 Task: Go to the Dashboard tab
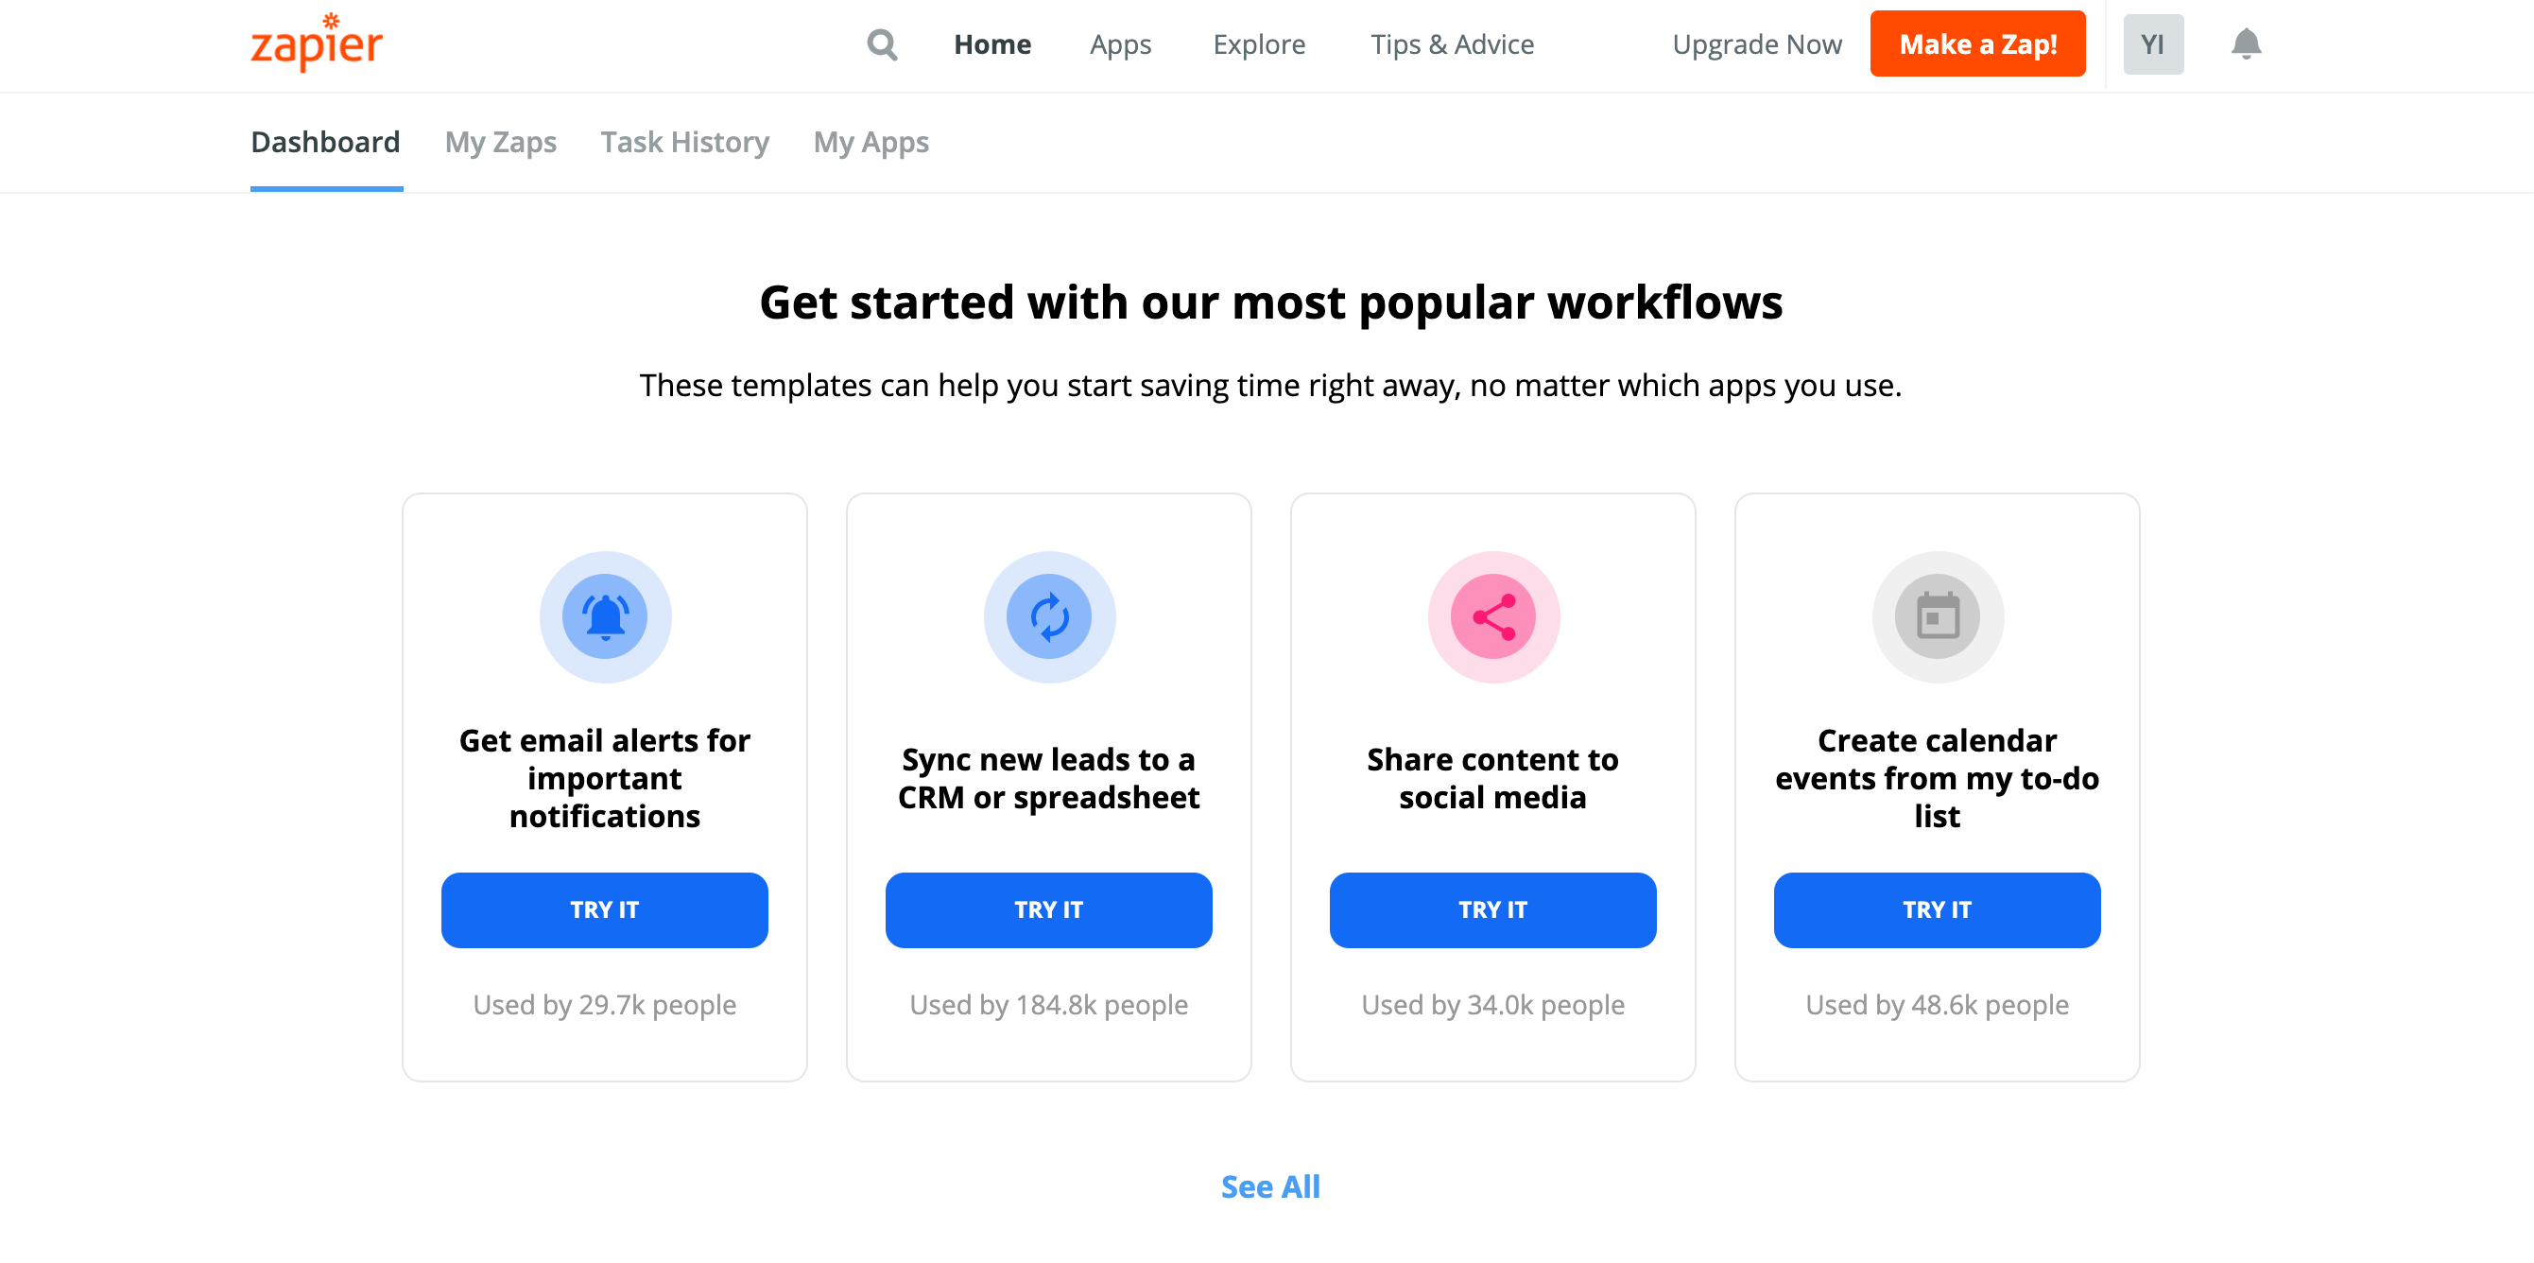pos(325,143)
